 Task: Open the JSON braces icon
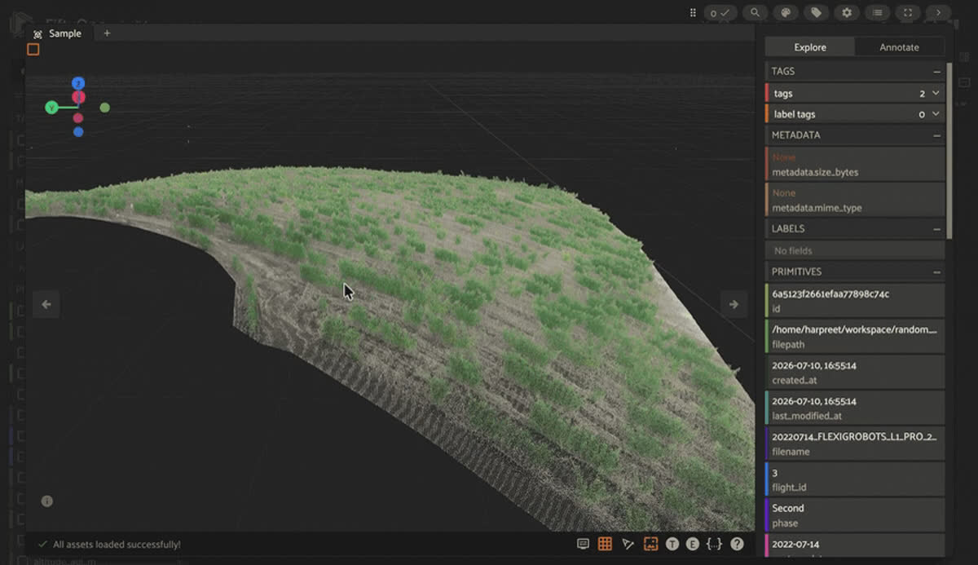point(715,544)
